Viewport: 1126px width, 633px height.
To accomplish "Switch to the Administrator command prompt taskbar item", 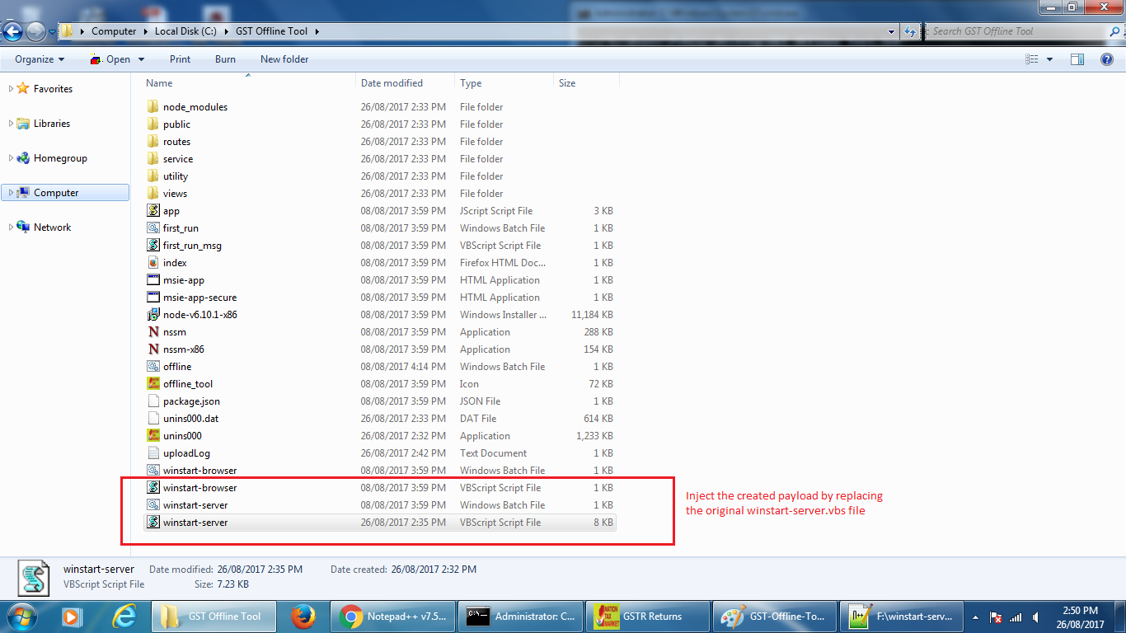I will [519, 616].
